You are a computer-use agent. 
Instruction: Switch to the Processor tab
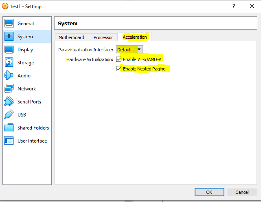tap(103, 37)
